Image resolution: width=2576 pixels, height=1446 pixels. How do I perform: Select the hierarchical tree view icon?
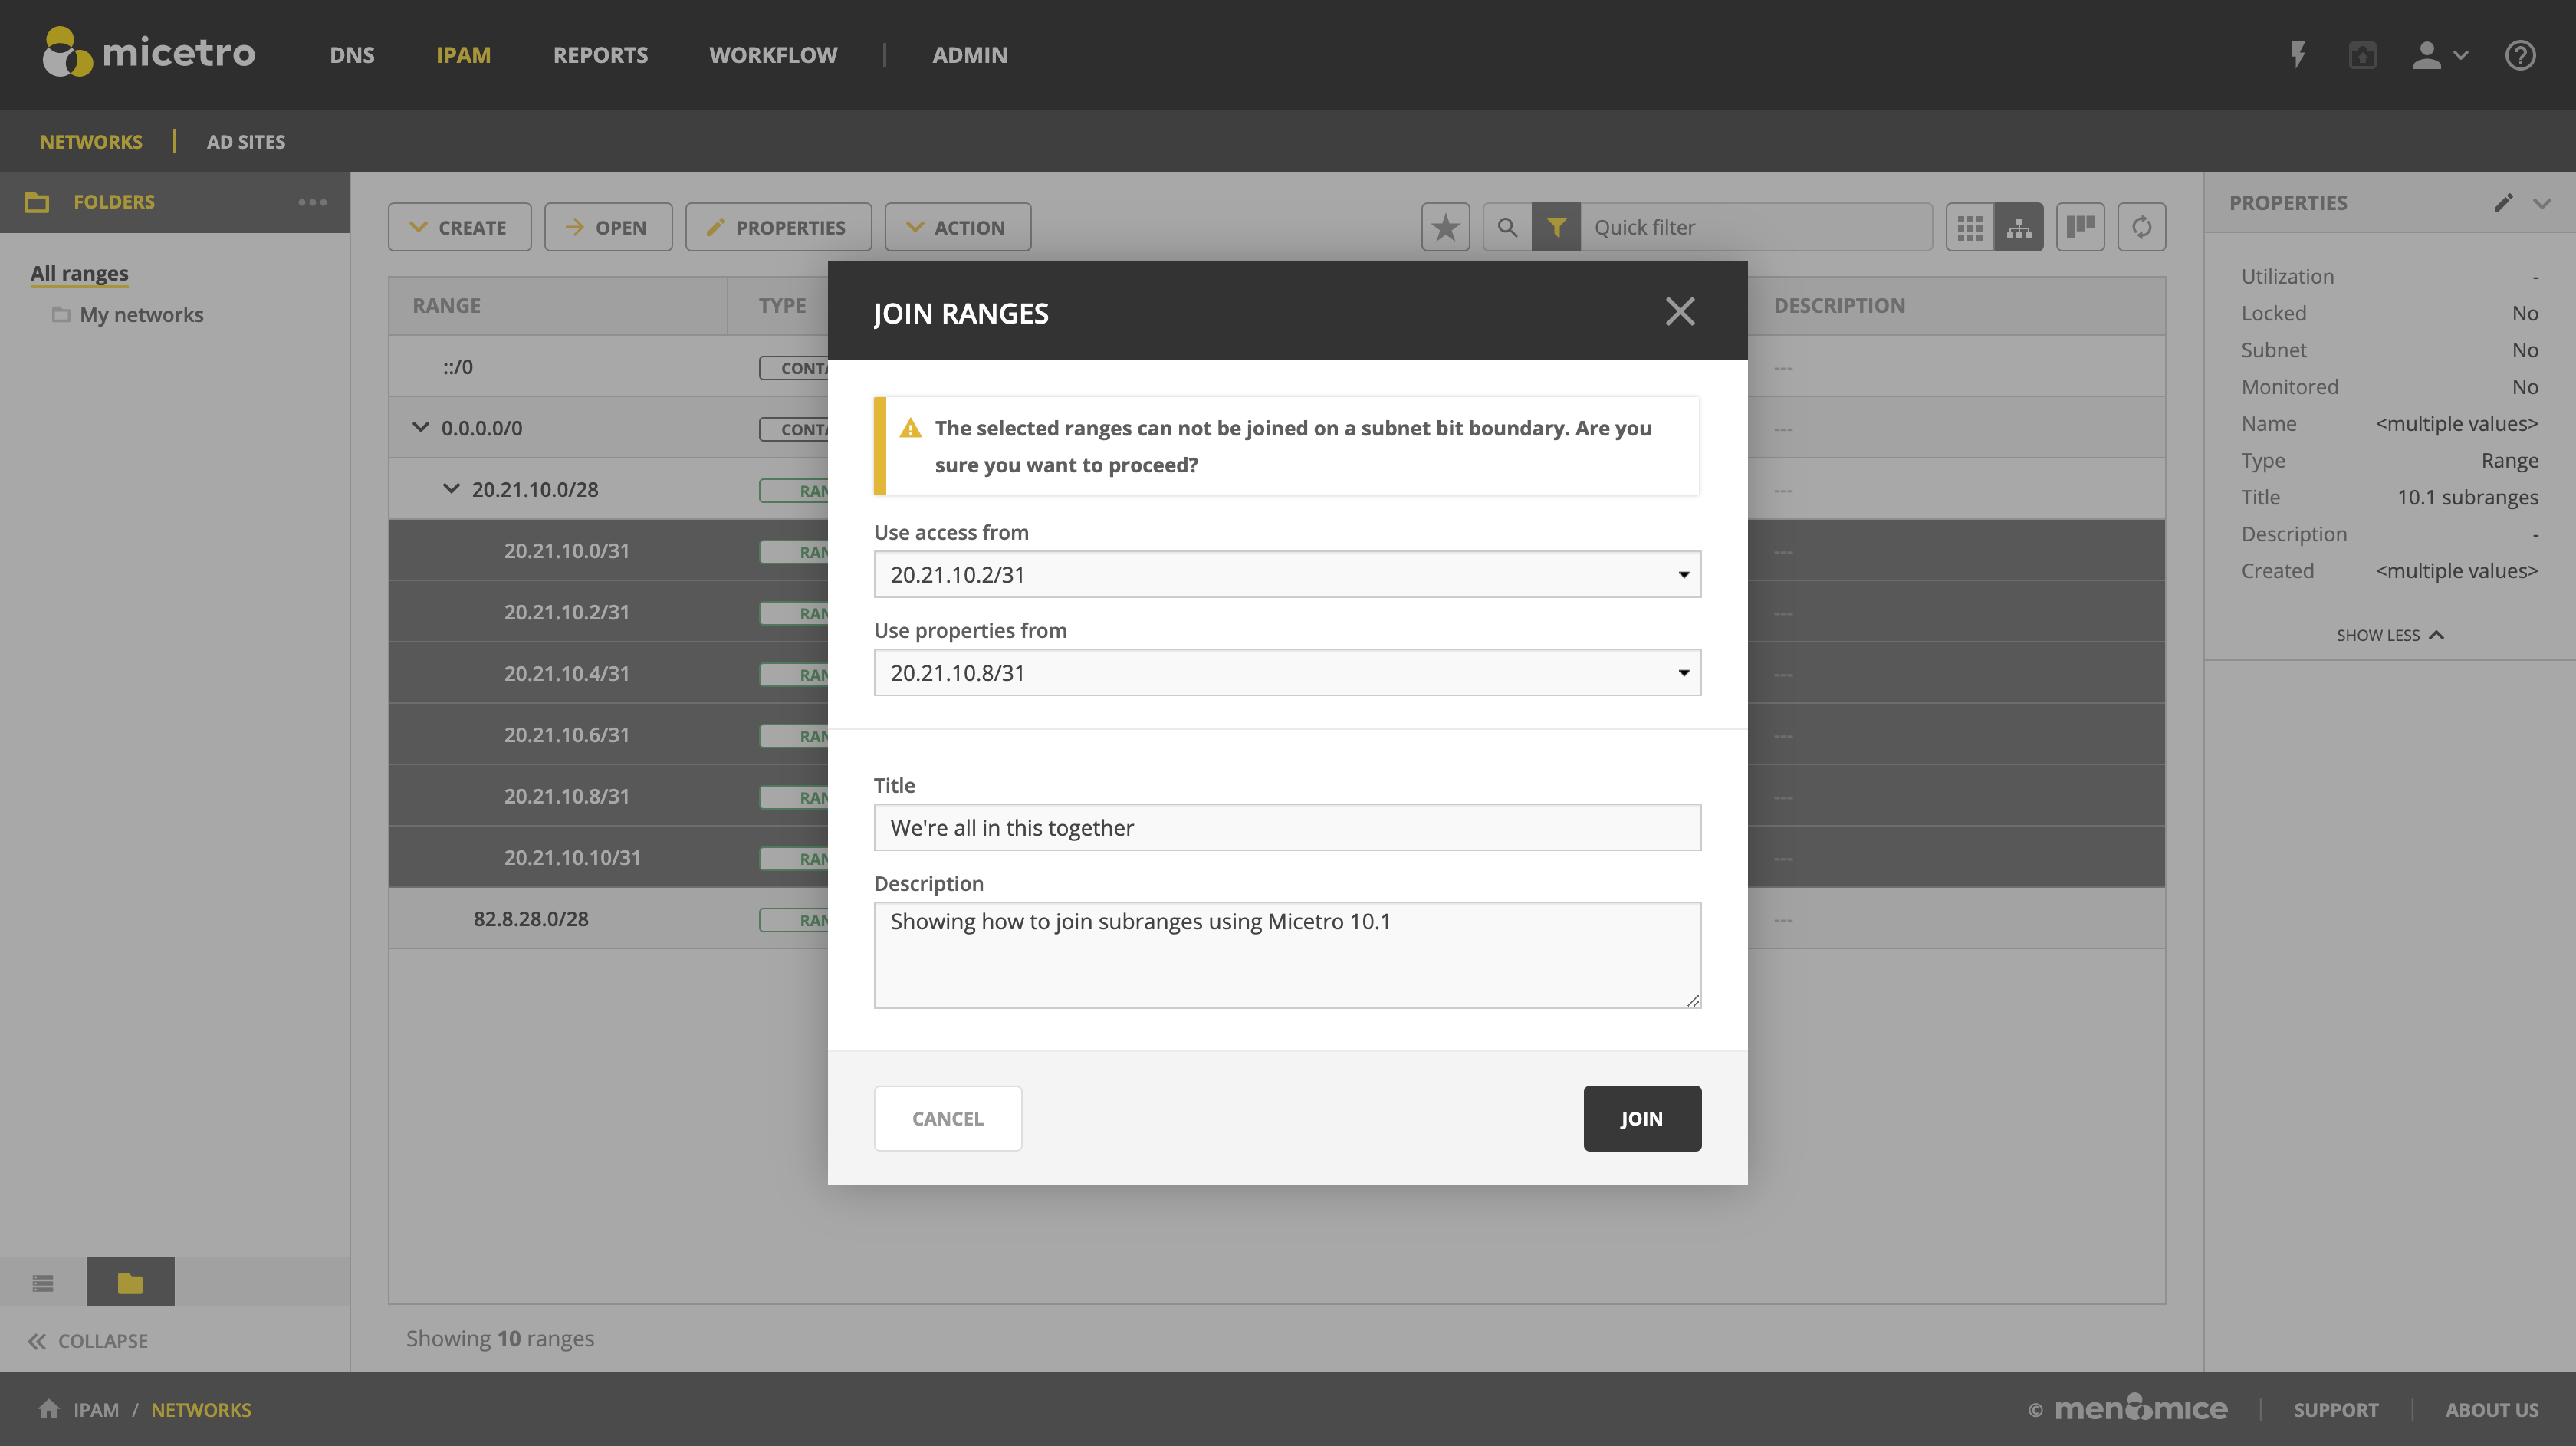click(x=2019, y=228)
